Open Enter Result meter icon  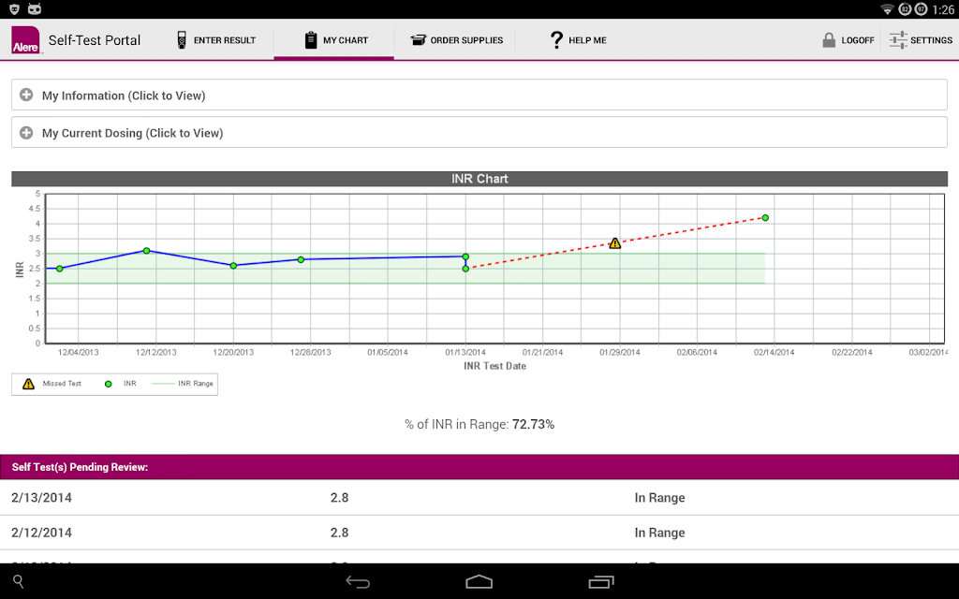[x=182, y=39]
